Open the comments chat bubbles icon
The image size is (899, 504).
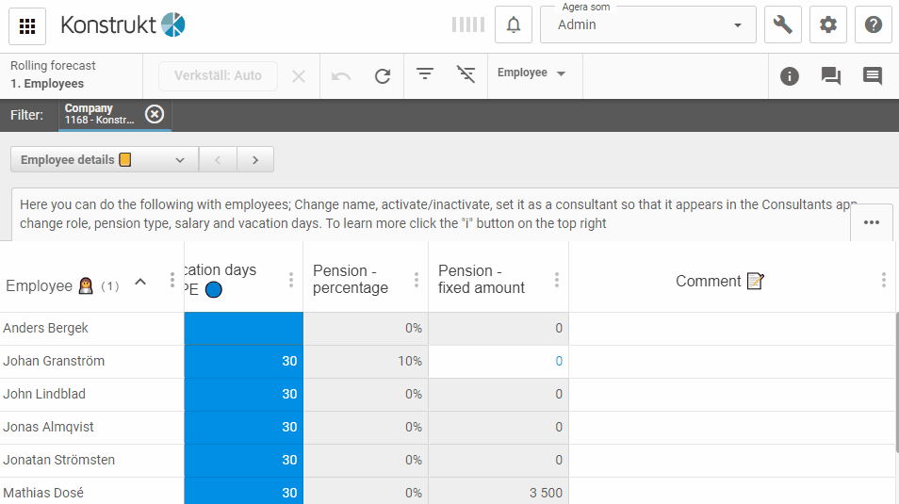(x=830, y=76)
